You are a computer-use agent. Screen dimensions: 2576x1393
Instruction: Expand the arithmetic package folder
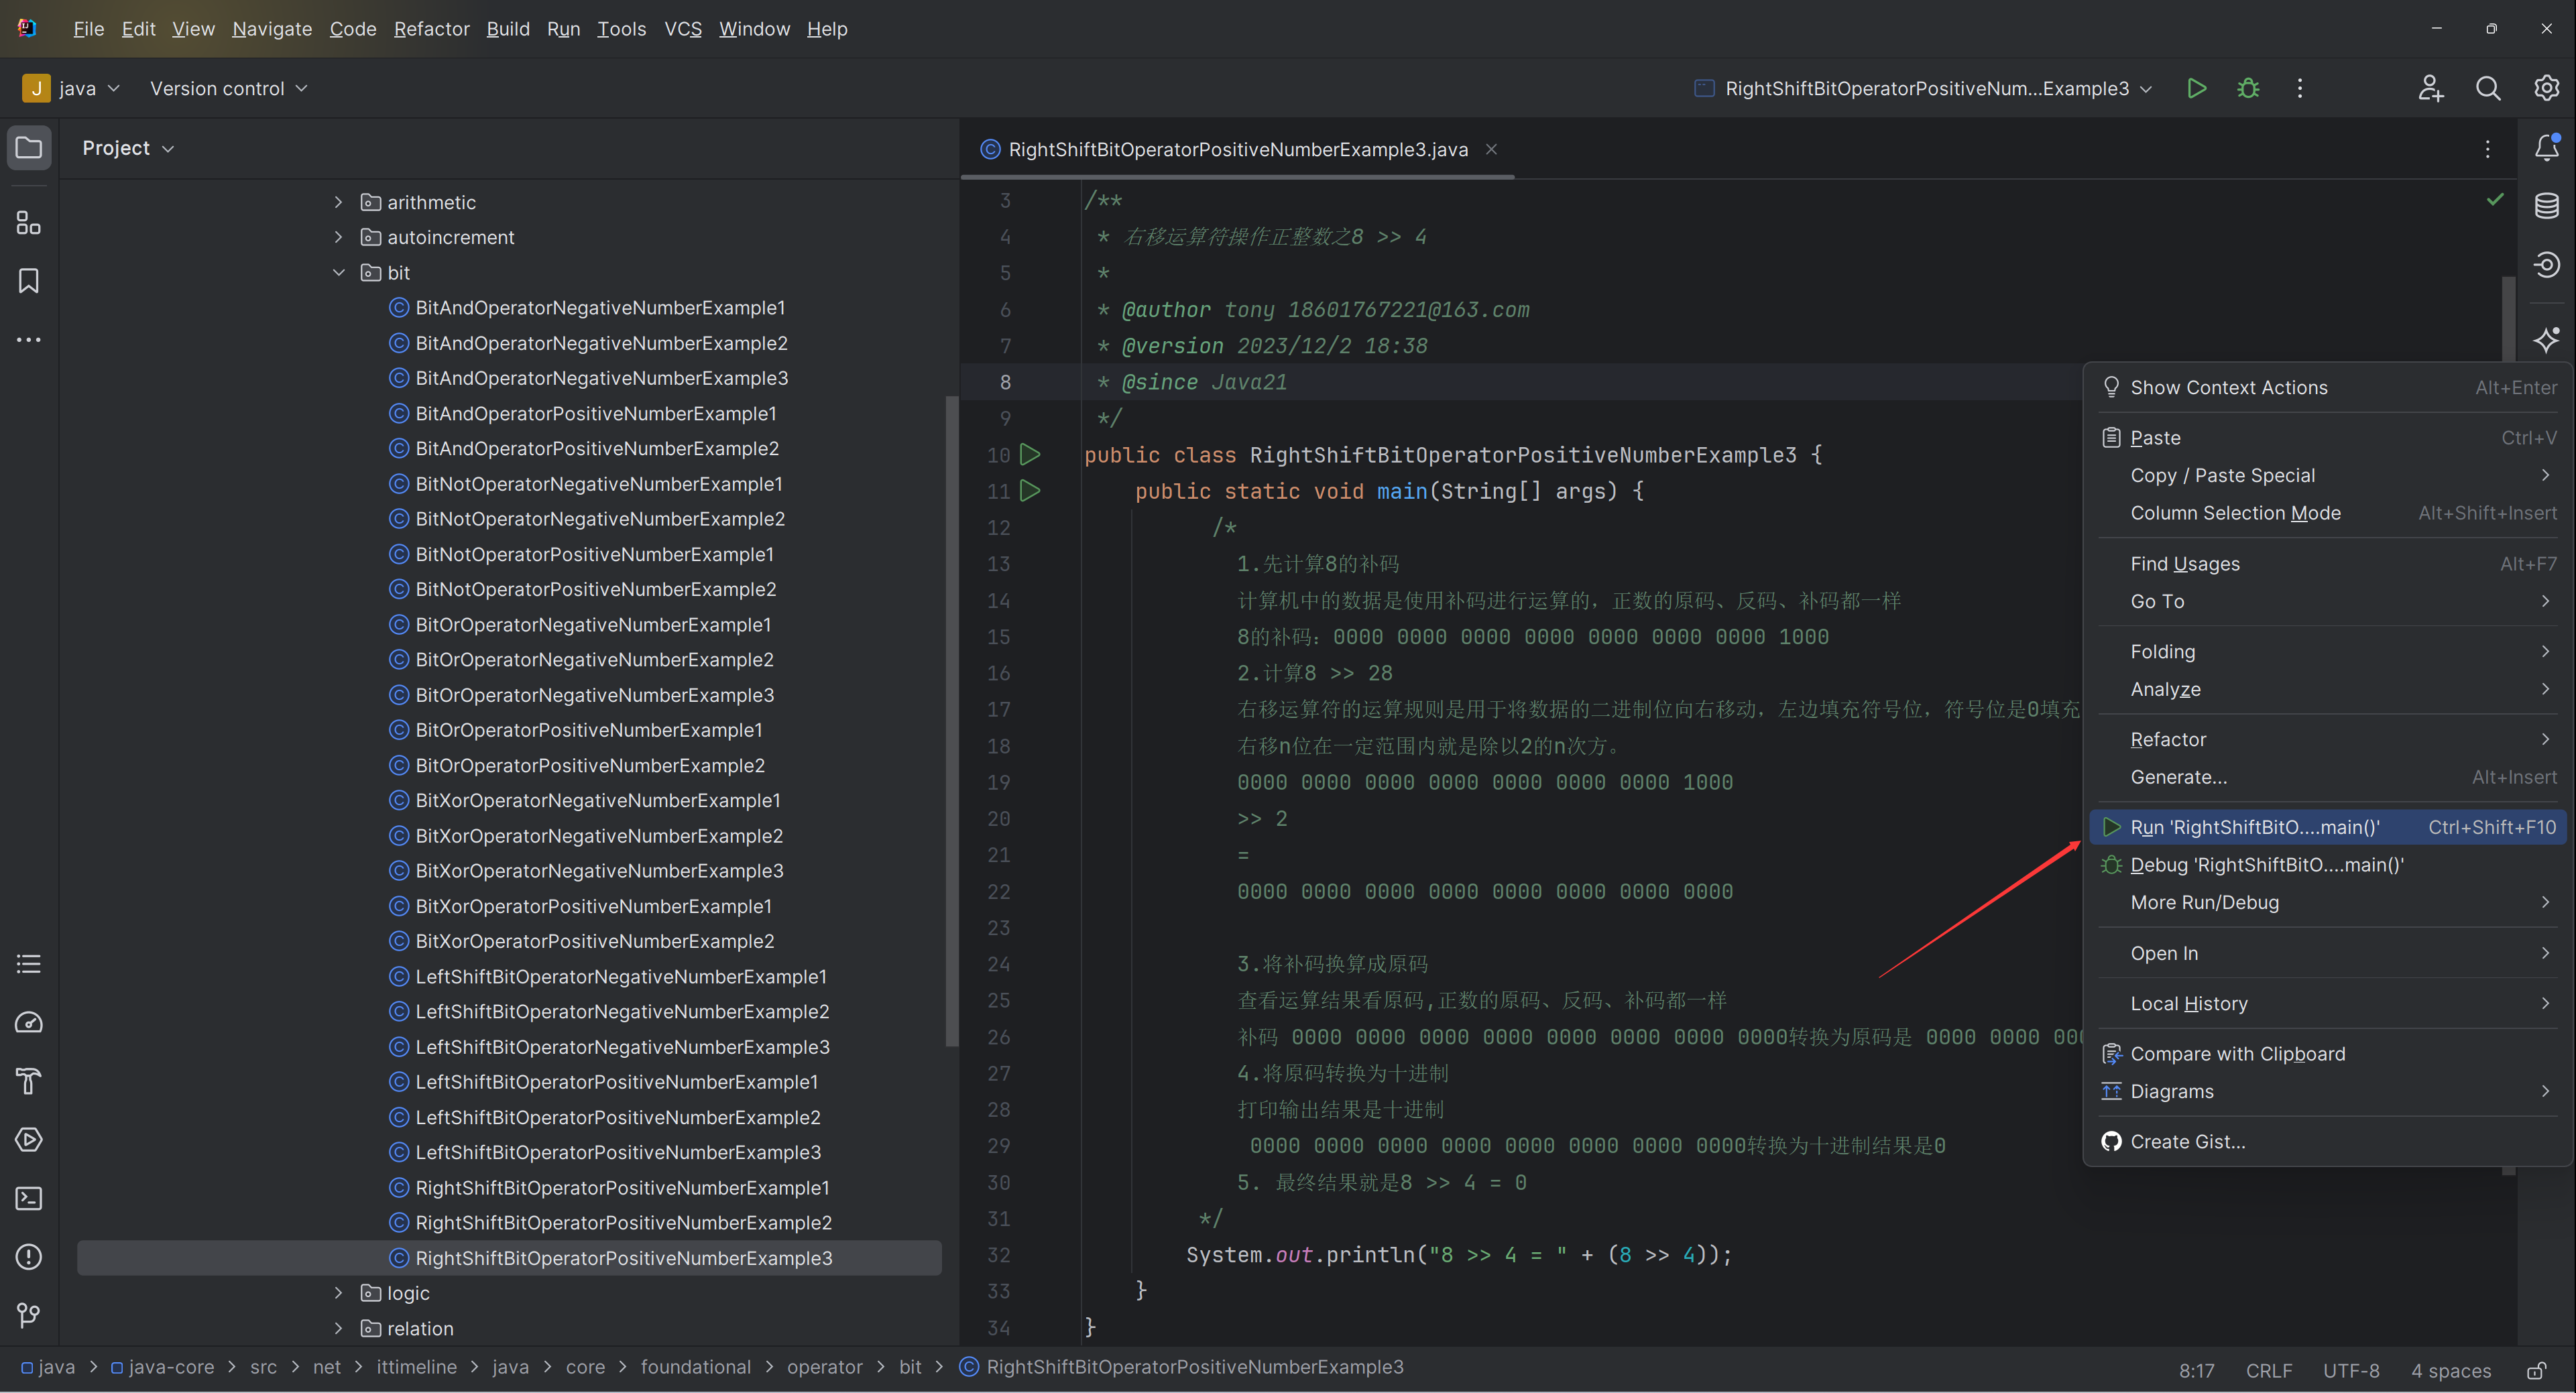coord(338,202)
